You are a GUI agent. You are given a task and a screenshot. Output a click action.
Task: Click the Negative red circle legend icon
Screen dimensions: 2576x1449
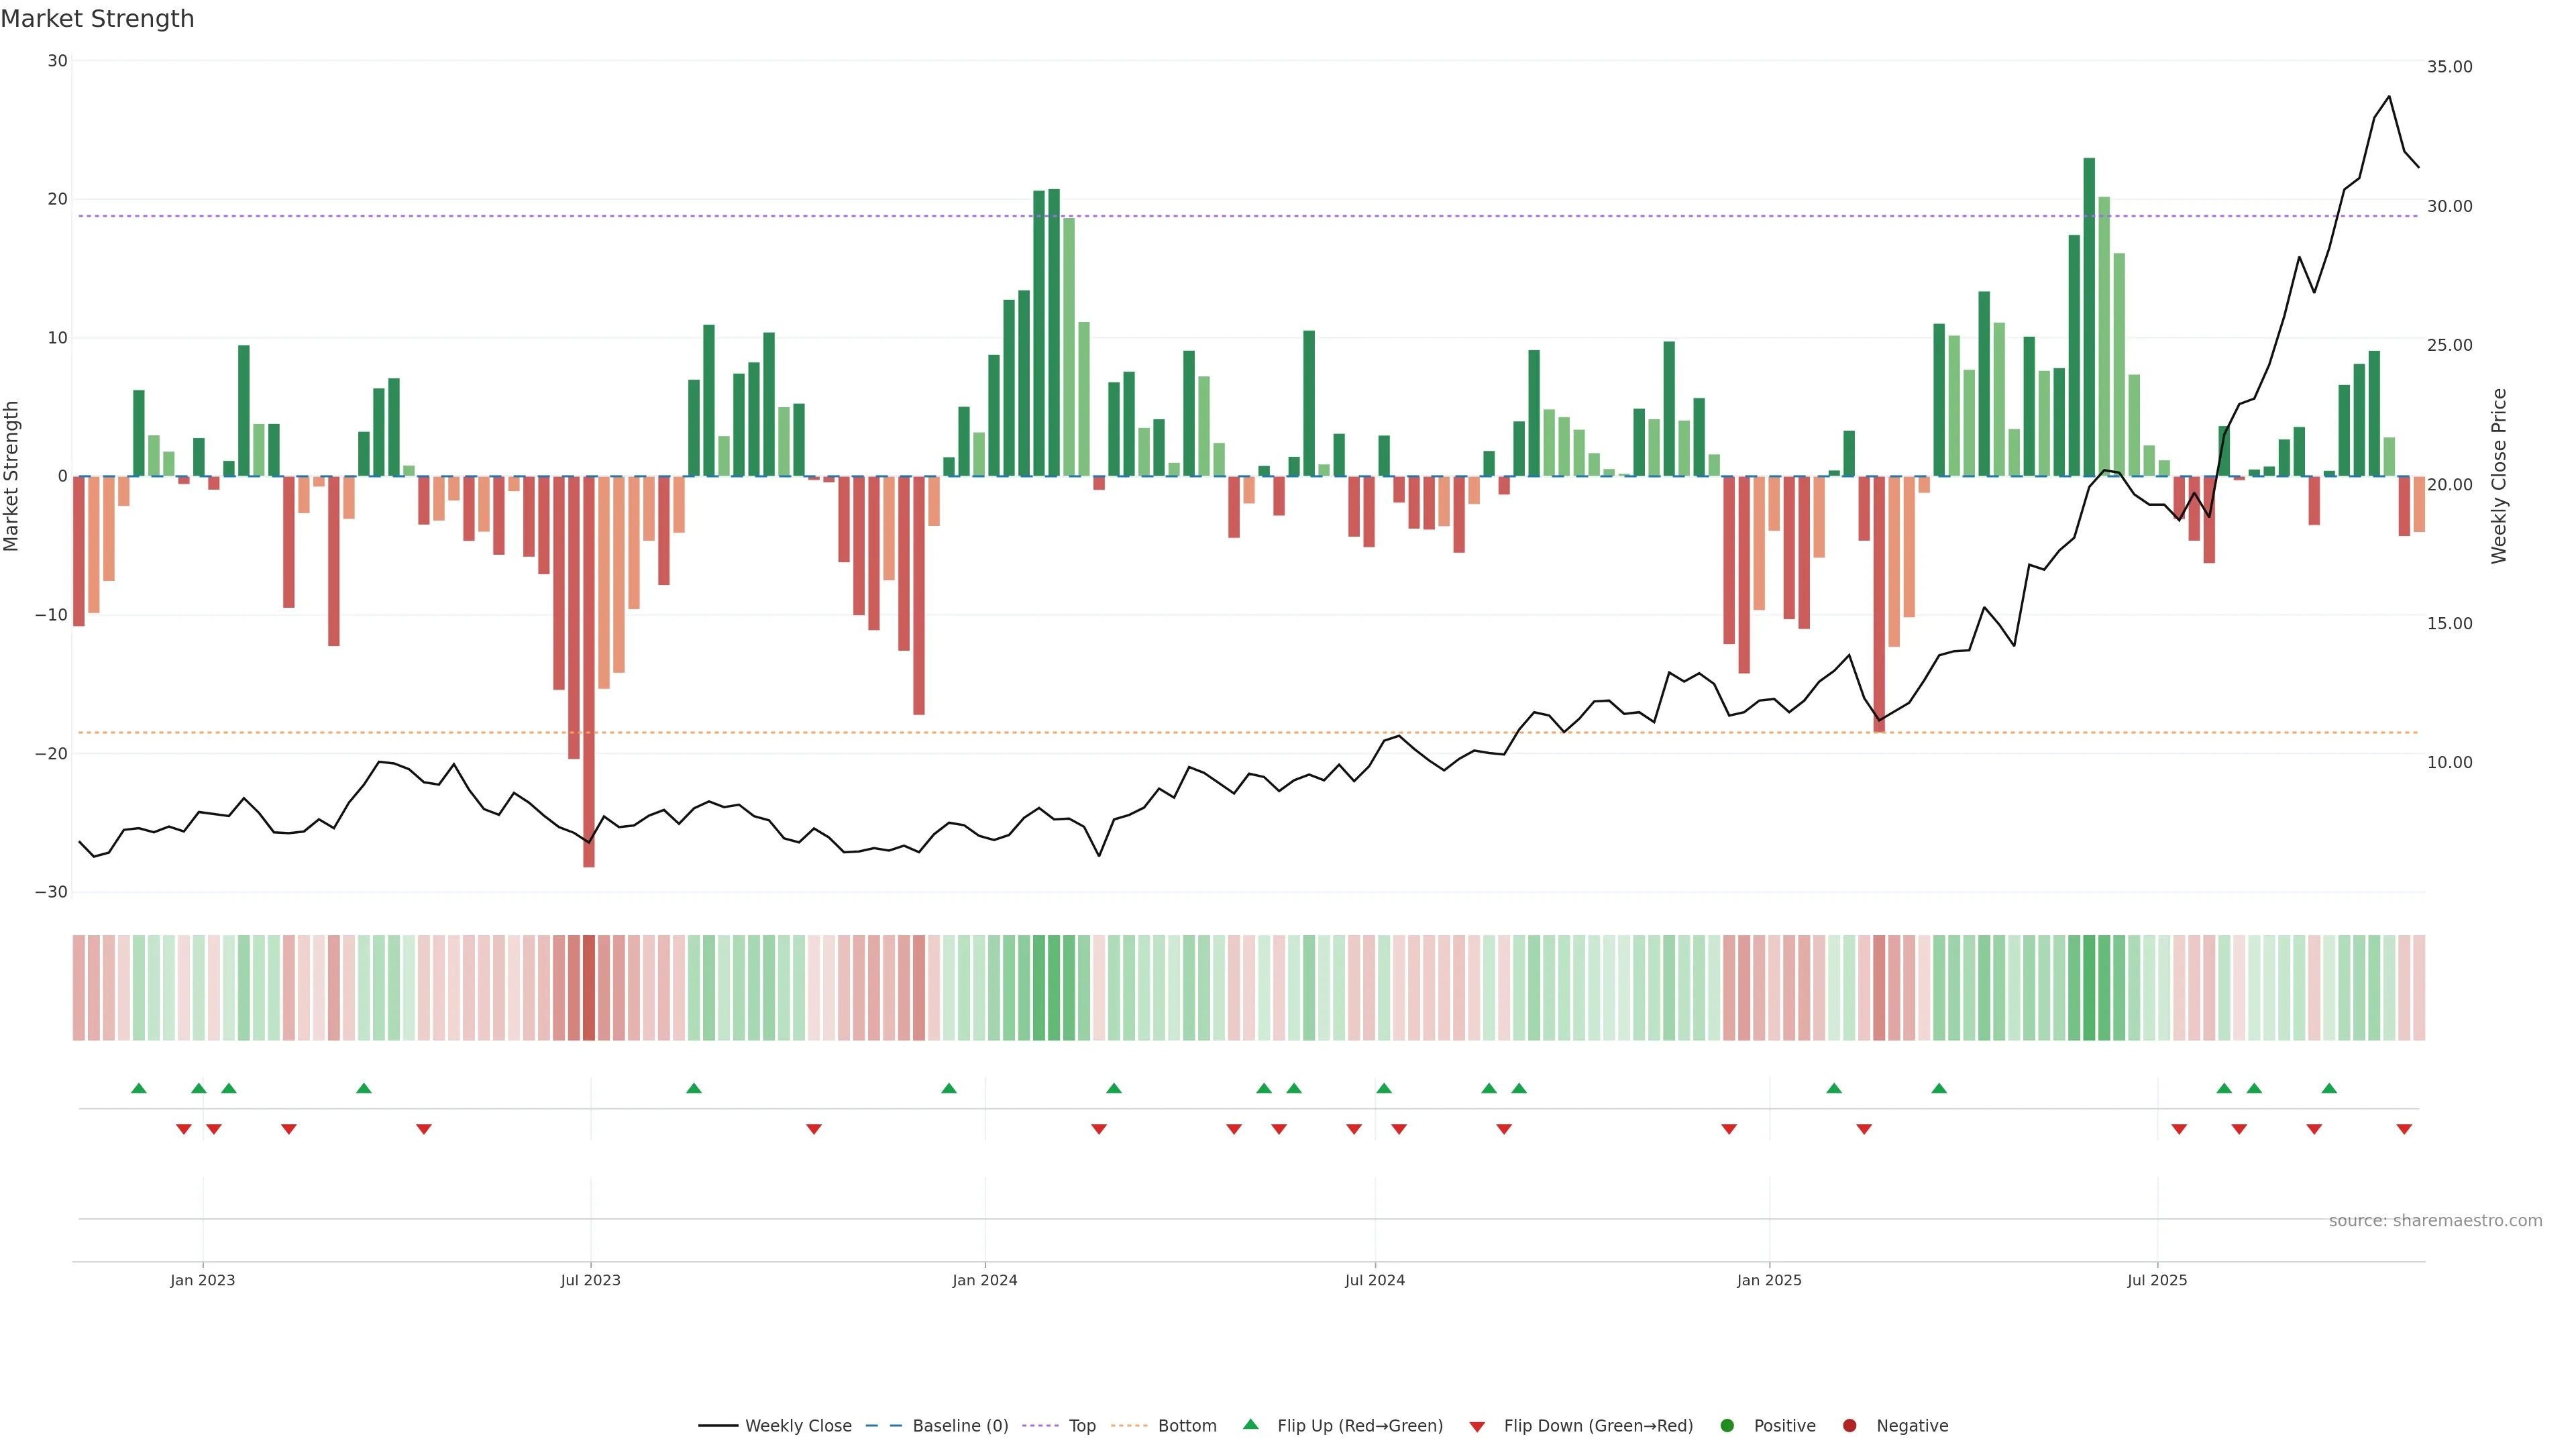pyautogui.click(x=1849, y=1426)
